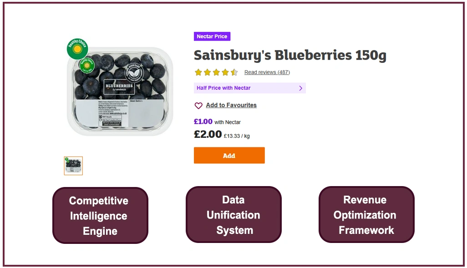The width and height of the screenshot is (467, 268).
Task: Expand the Half Price with Nectar chevron
Action: click(x=300, y=88)
